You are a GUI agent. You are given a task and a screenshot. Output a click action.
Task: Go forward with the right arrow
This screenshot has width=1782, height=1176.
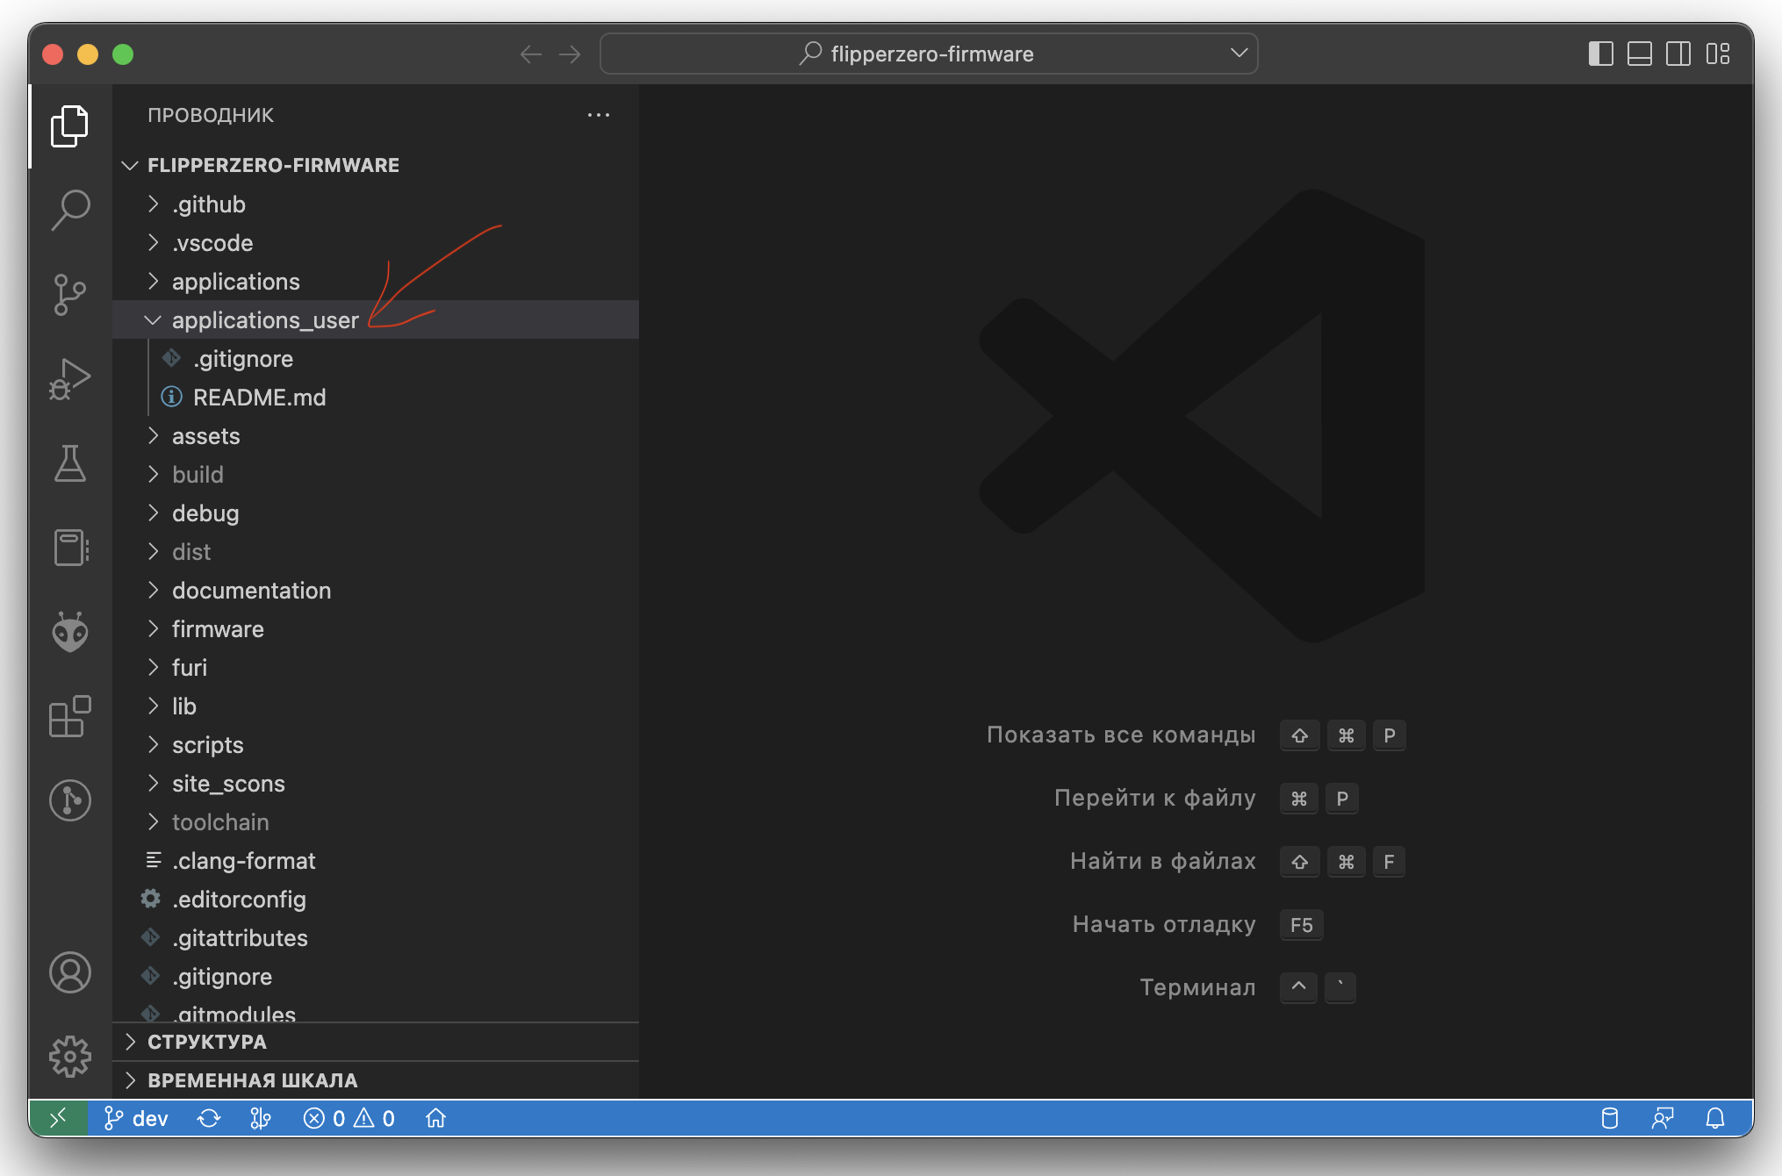point(570,54)
